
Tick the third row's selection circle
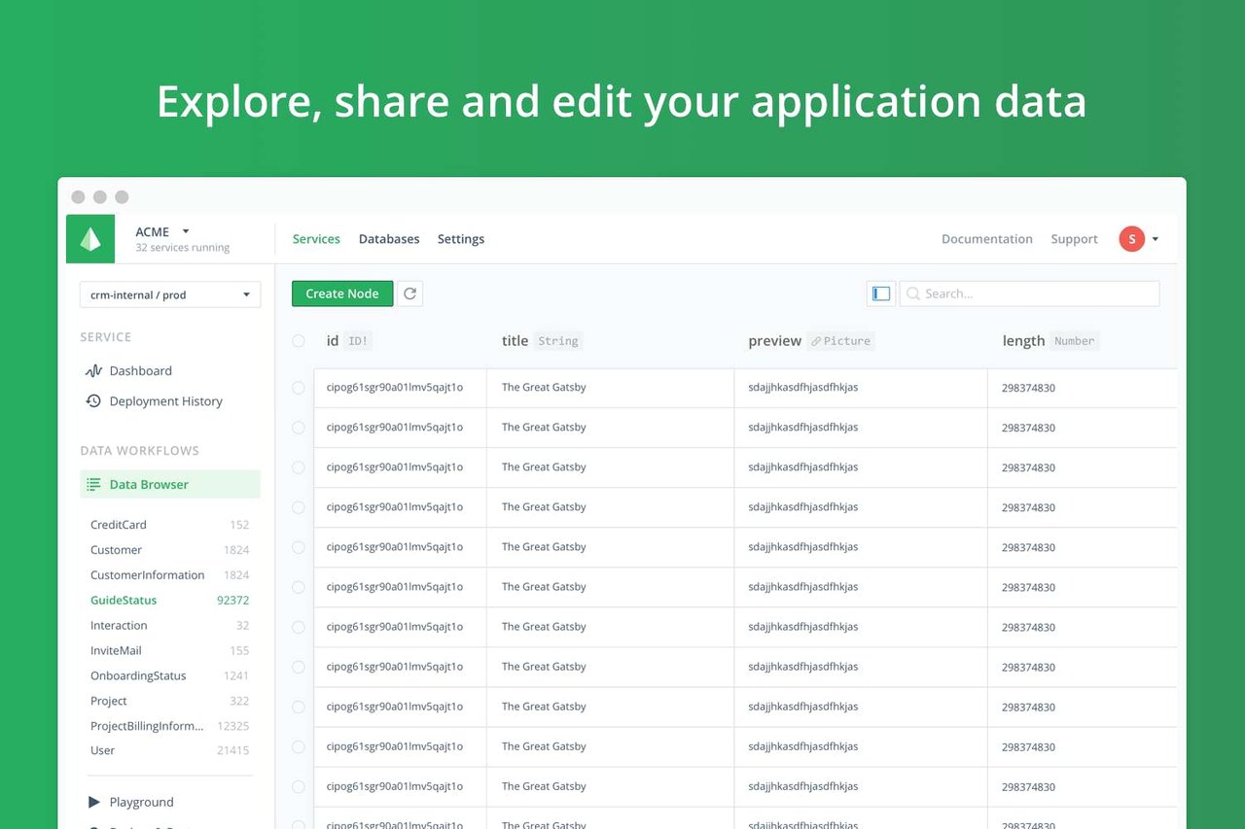[299, 467]
